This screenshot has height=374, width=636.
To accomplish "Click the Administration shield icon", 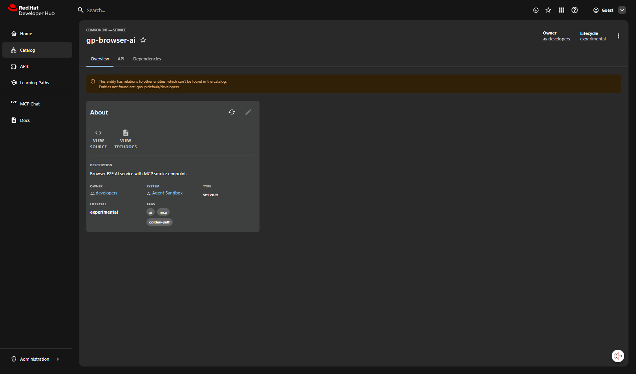I will (14, 359).
